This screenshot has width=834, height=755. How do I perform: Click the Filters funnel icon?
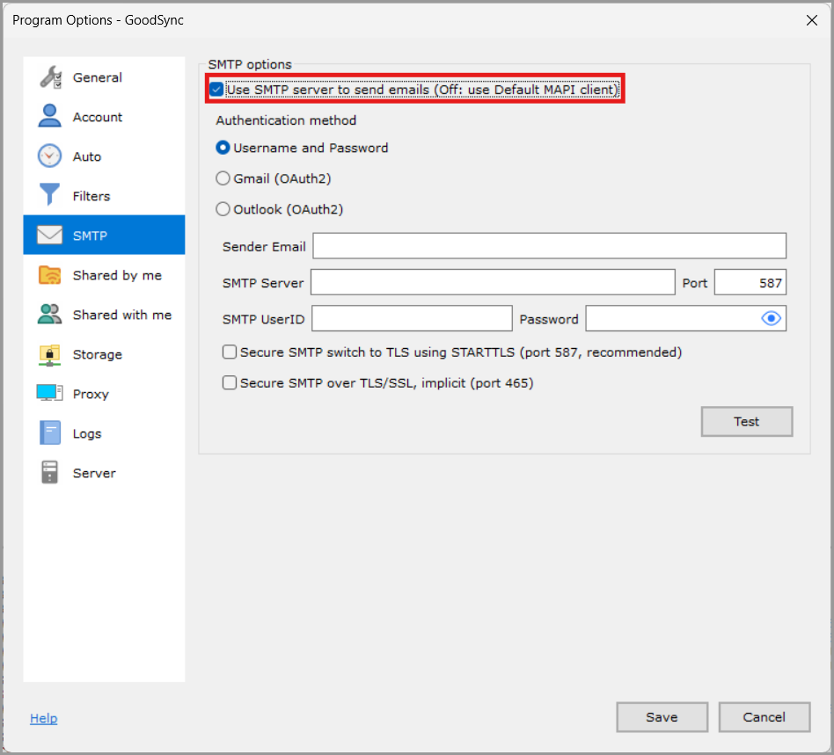click(49, 195)
